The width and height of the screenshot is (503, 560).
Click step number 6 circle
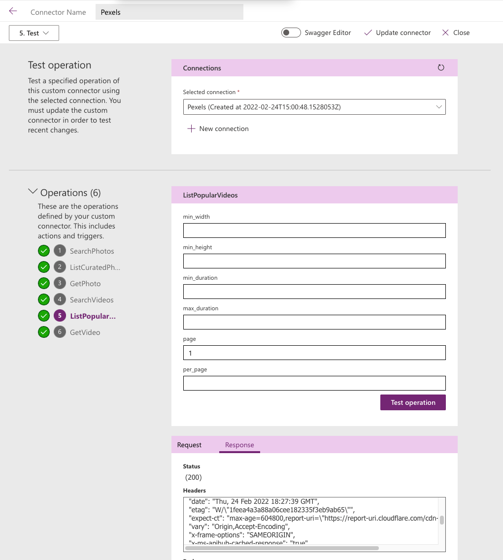coord(60,332)
